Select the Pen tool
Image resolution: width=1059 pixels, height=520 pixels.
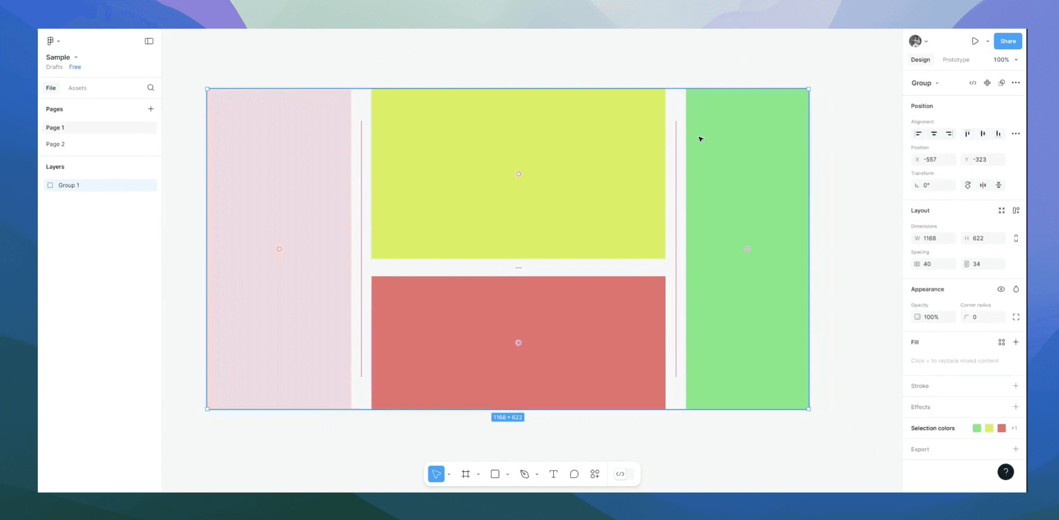point(524,474)
